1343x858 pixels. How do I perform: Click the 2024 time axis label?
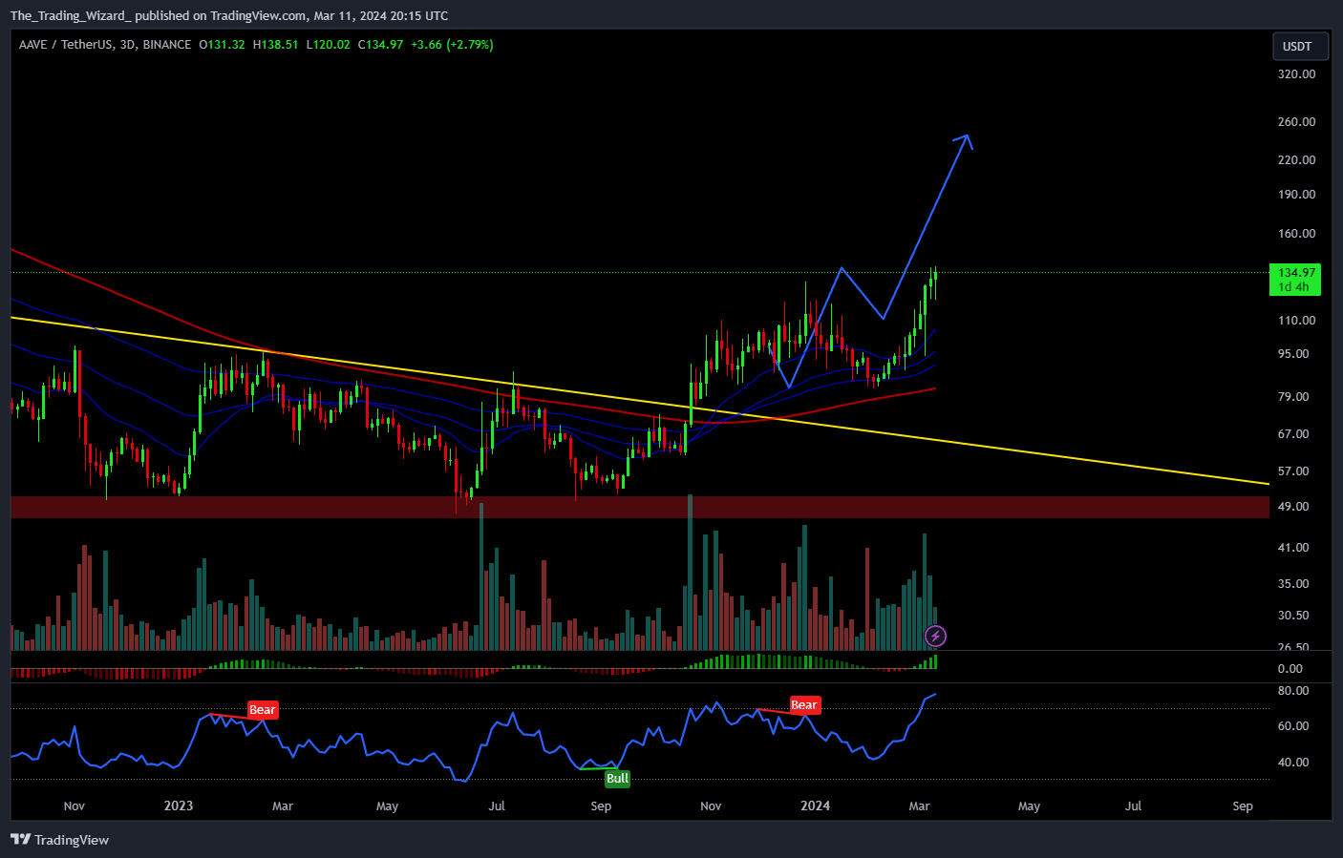pos(815,806)
